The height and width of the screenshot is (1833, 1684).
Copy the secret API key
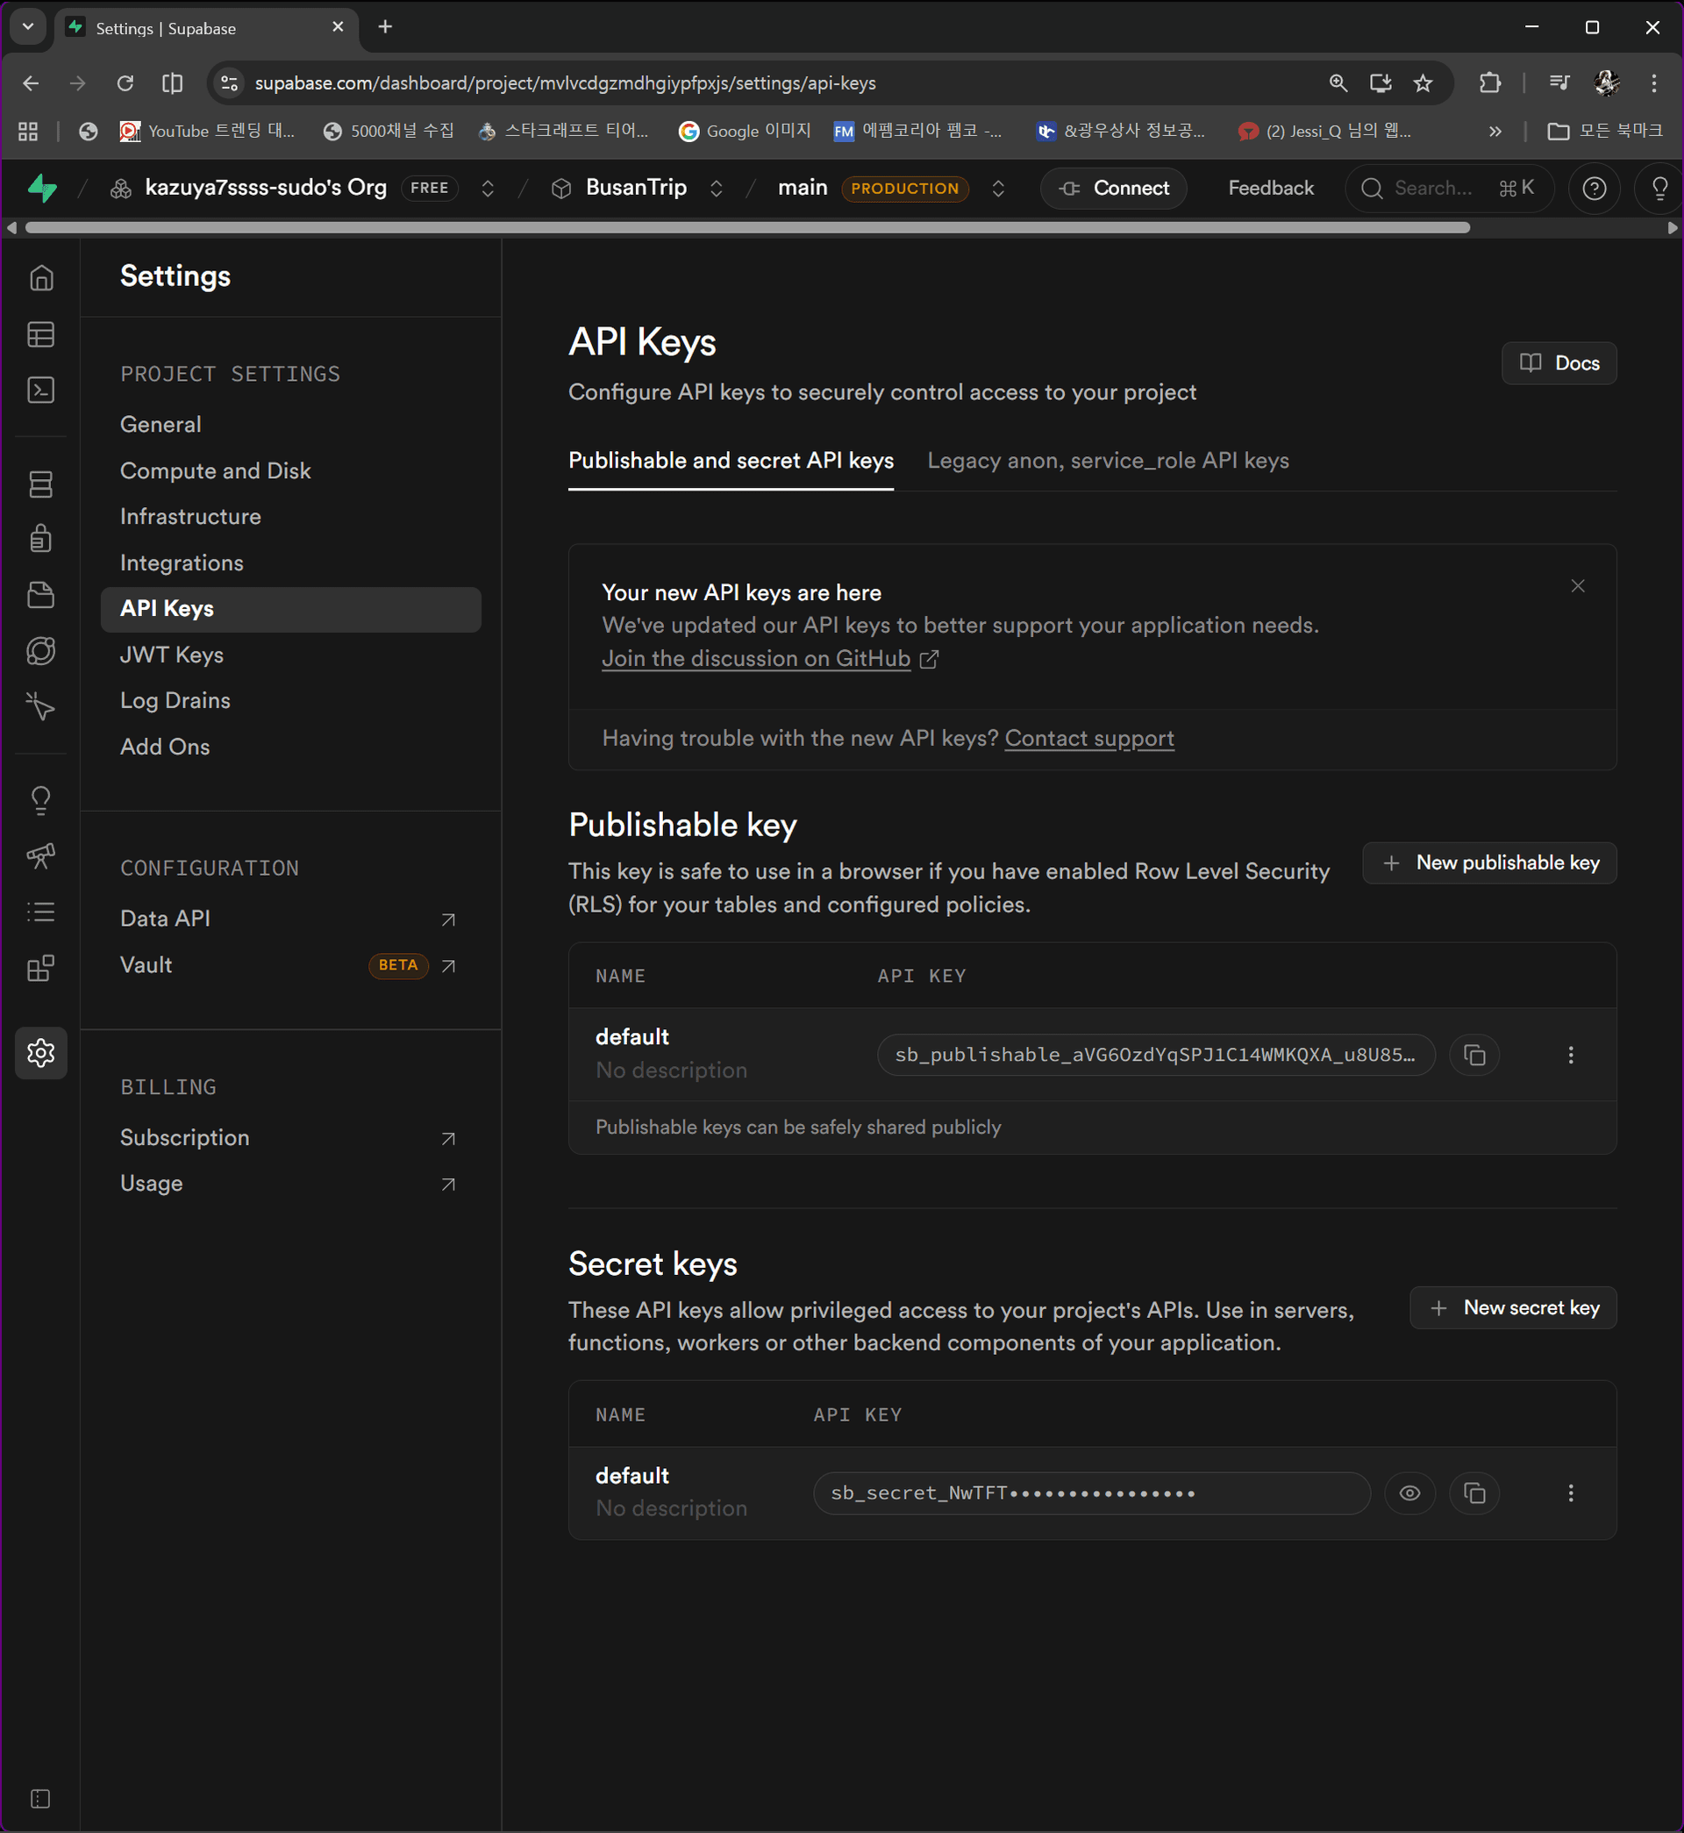pos(1473,1493)
